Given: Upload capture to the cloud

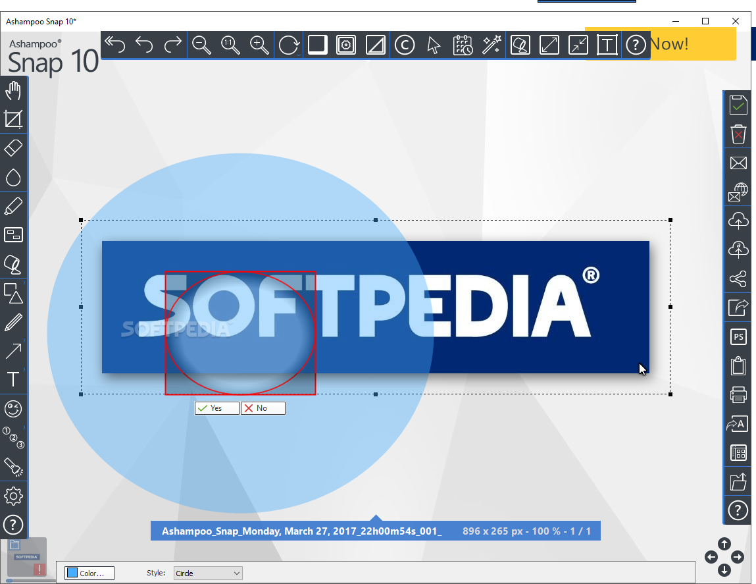Looking at the screenshot, I should pyautogui.click(x=738, y=221).
